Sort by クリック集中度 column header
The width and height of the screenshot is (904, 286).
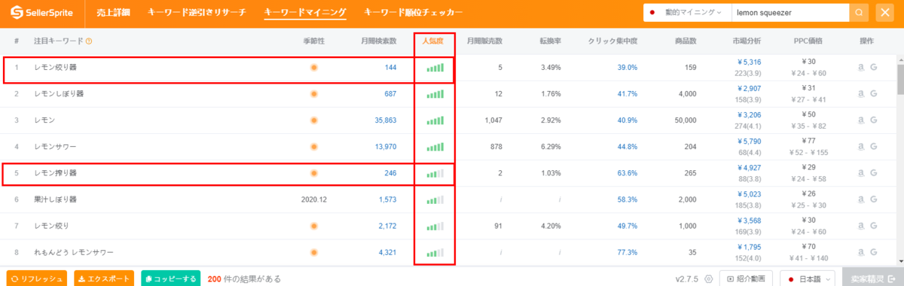click(x=612, y=41)
